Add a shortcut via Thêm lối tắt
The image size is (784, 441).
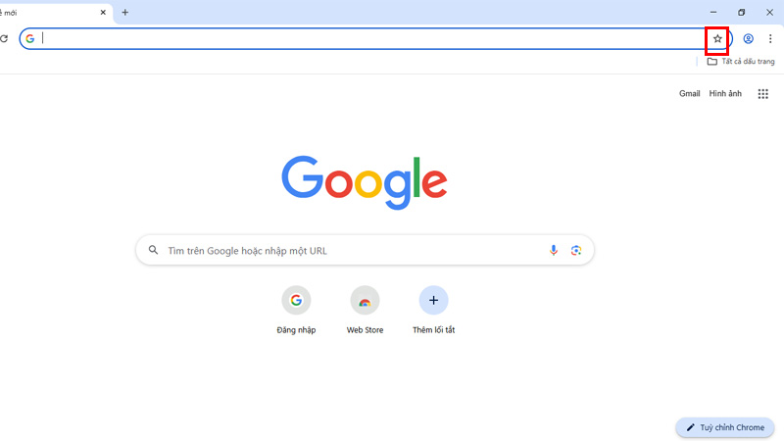click(433, 310)
